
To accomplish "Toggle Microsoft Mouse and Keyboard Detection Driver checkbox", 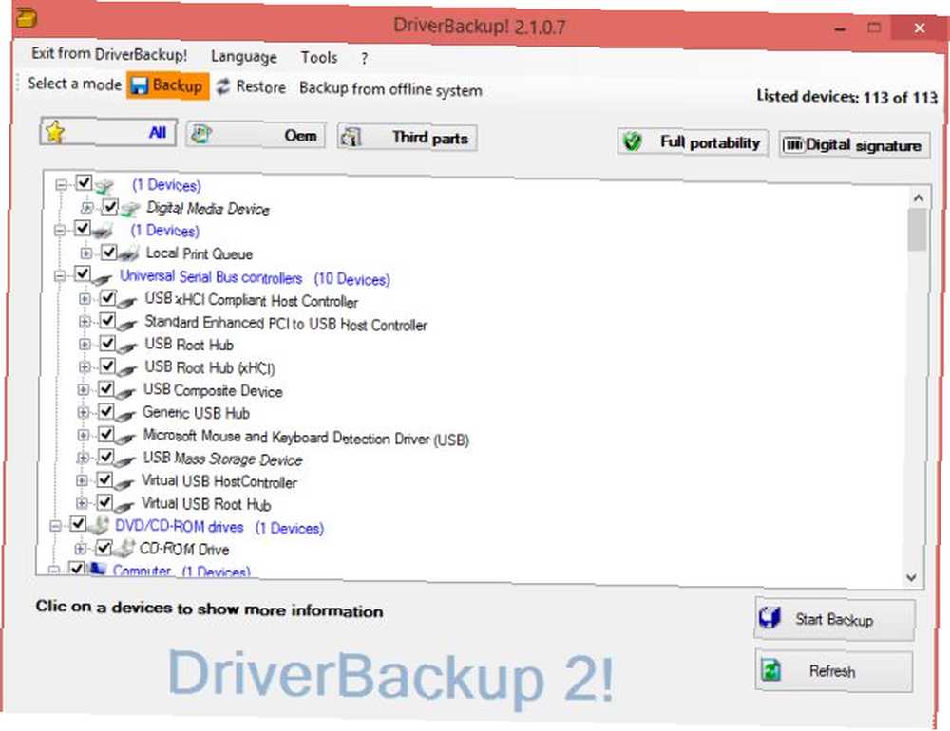I will point(105,434).
